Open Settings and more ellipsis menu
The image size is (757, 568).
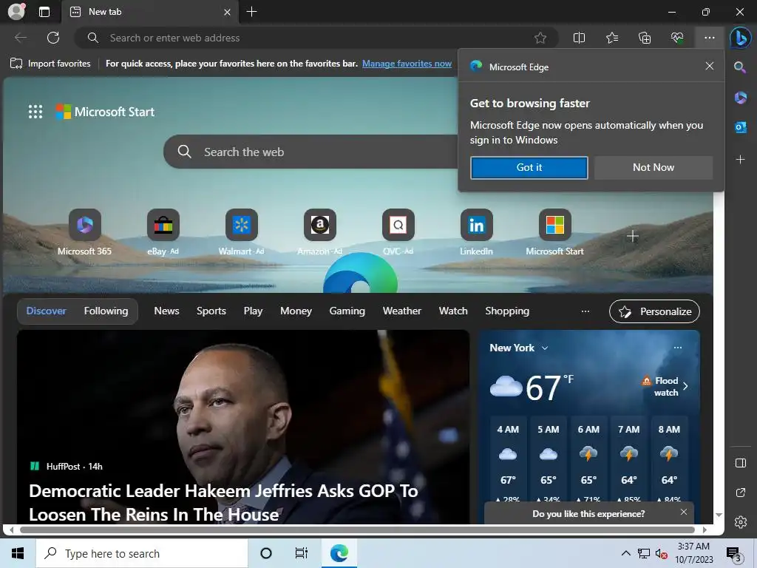click(709, 38)
